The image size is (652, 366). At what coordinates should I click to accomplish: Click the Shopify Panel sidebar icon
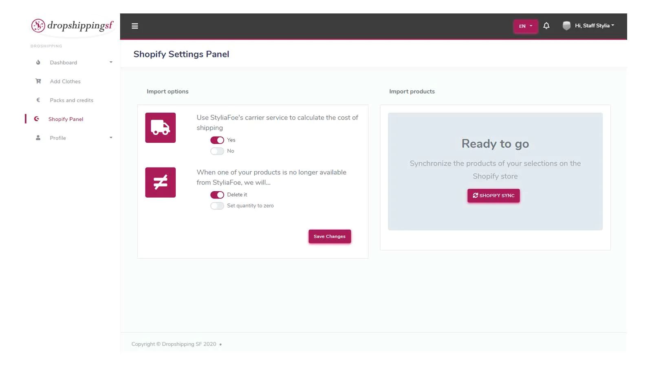pyautogui.click(x=37, y=119)
